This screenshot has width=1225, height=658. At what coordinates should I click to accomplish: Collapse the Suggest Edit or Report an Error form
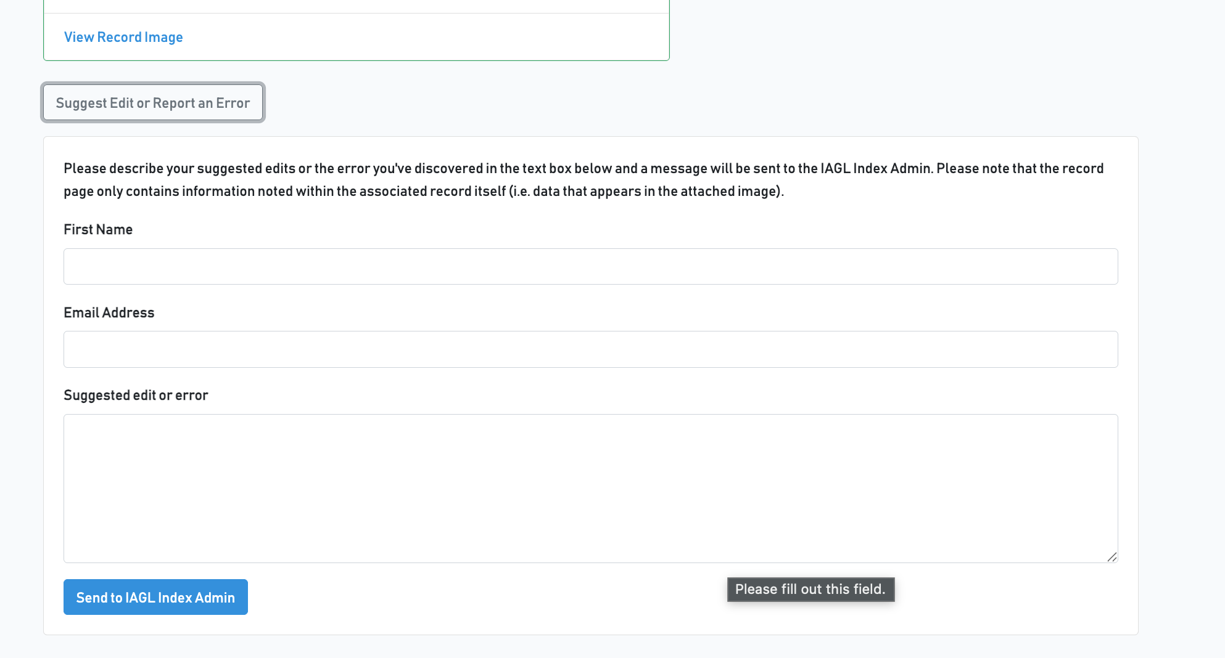153,102
